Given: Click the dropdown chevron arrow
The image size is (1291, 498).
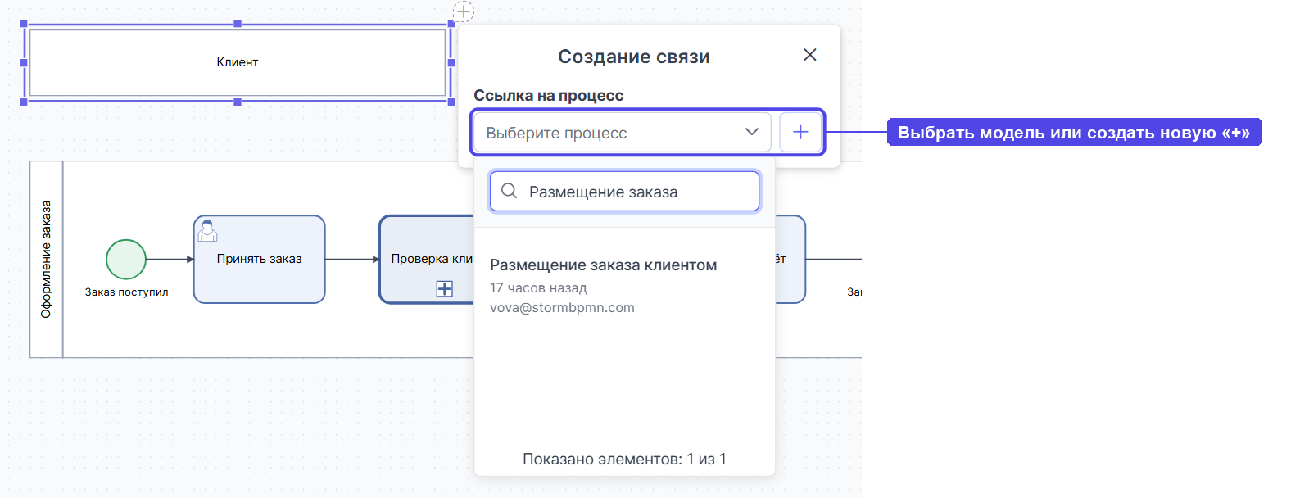Looking at the screenshot, I should 751,132.
